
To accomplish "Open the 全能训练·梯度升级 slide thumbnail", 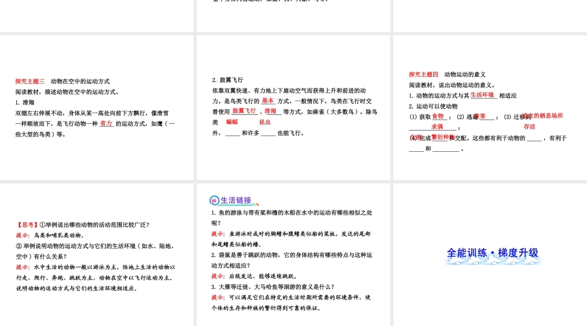I will coord(490,254).
